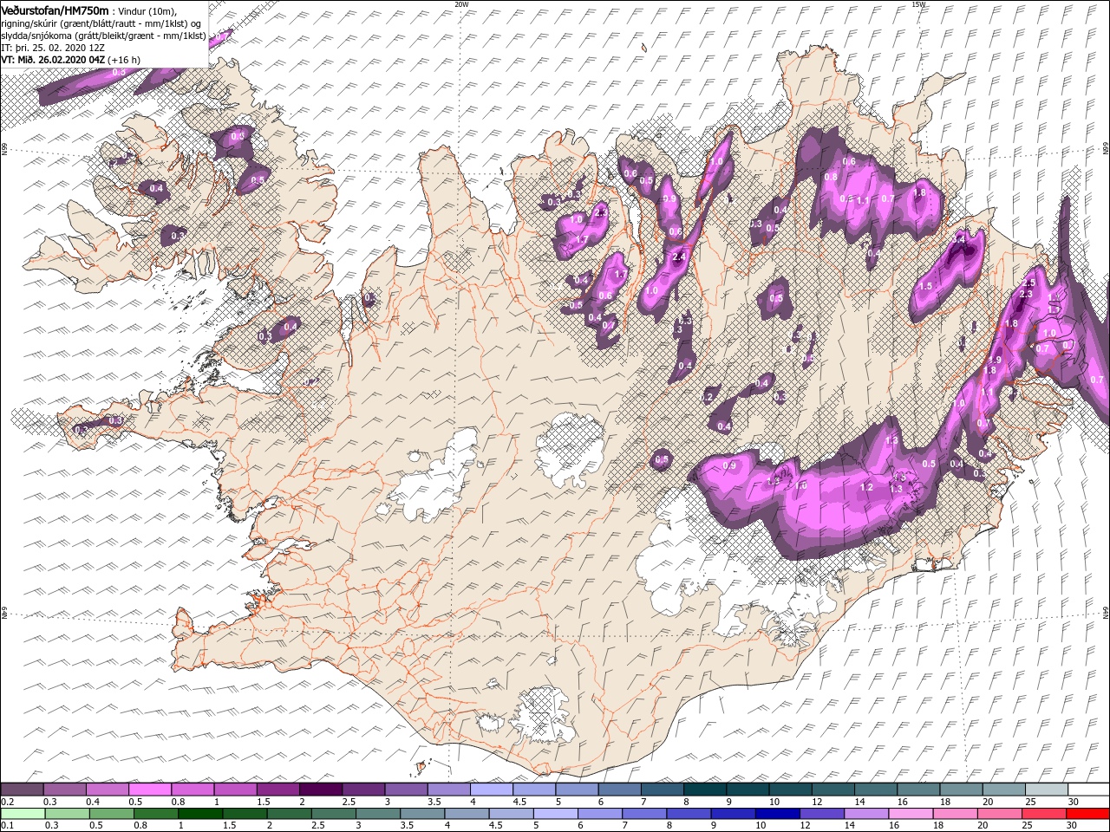Click the valid time VT: Mið. 26.02.2020 04Z
The height and width of the screenshot is (832, 1110).
[53, 59]
